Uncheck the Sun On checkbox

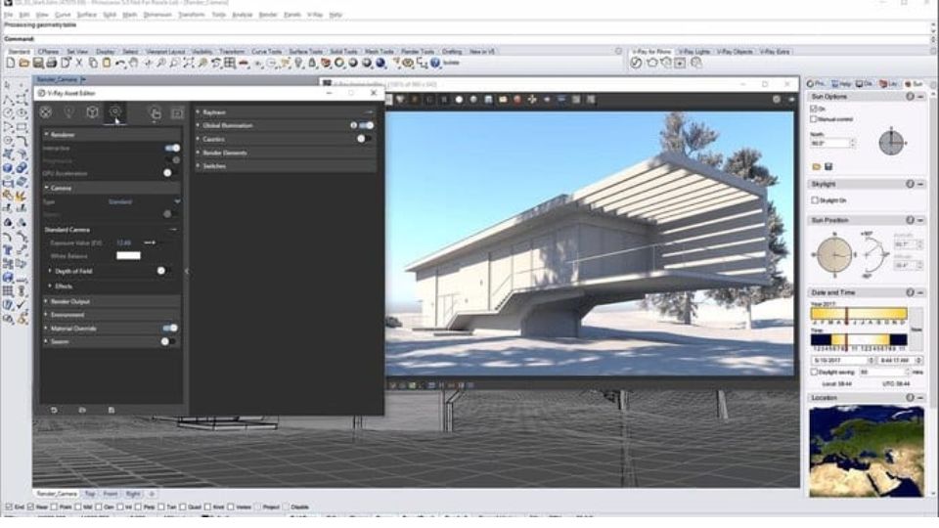814,109
